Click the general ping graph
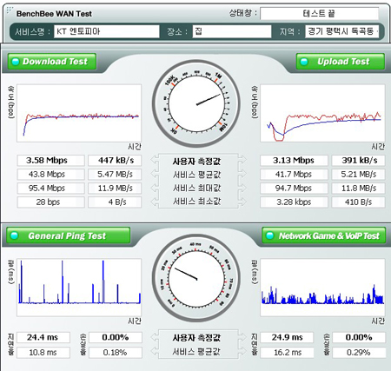391x371 pixels. tap(79, 288)
